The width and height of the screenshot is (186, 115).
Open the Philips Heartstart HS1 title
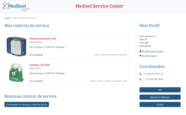[x=43, y=39]
